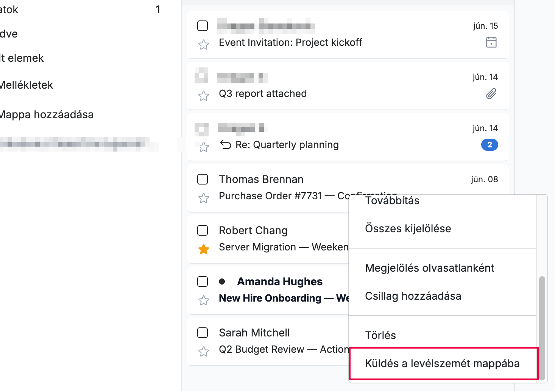Click the reply arrow icon beside Re: Quarterly planning
555x391 pixels.
tap(226, 145)
